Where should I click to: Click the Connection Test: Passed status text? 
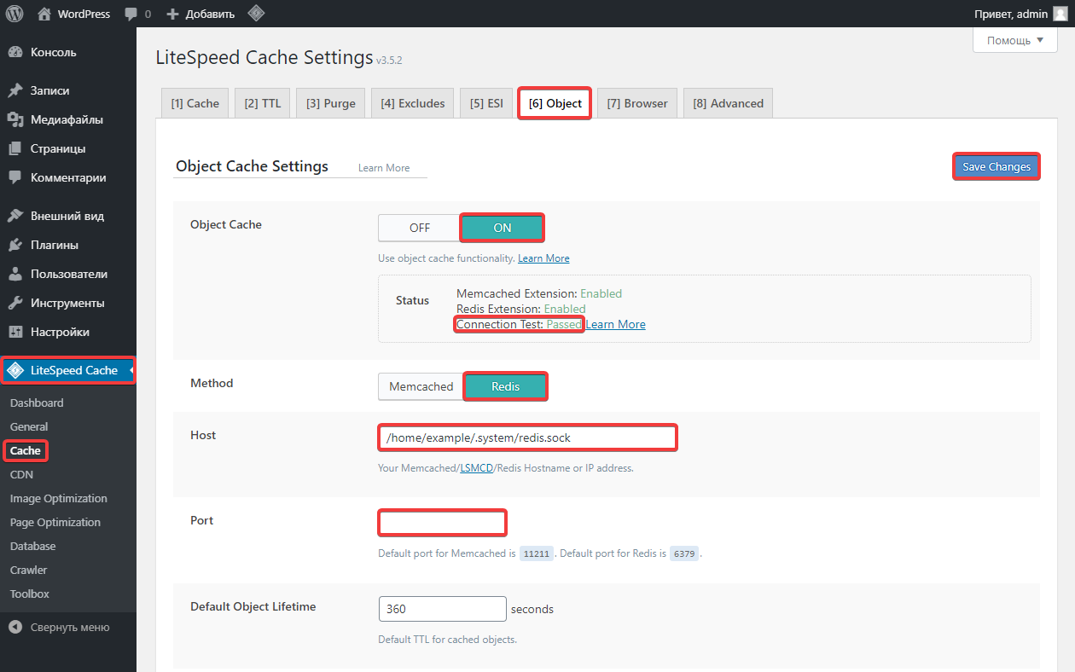coord(519,324)
